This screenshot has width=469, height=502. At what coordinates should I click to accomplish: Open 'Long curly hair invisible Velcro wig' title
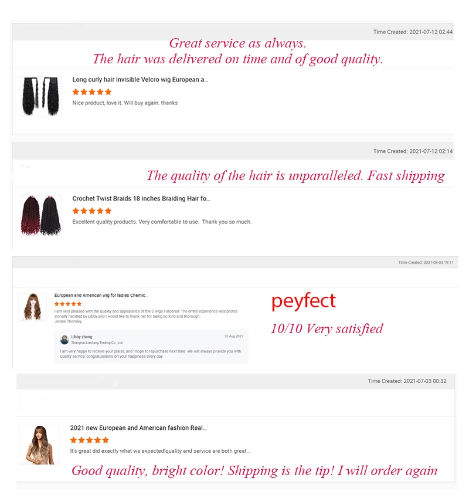click(x=140, y=80)
